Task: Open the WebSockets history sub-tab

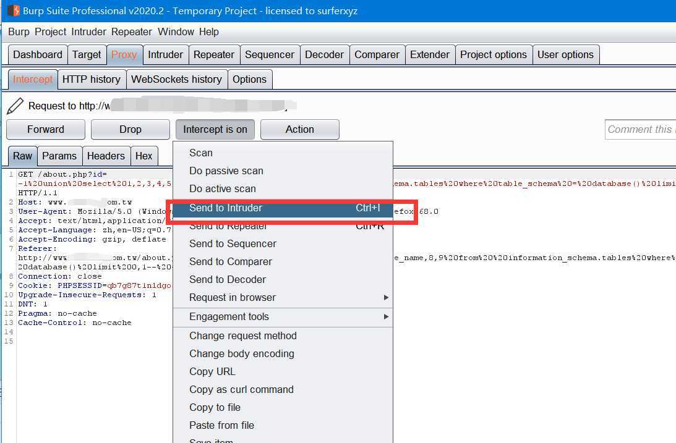Action: pyautogui.click(x=176, y=79)
